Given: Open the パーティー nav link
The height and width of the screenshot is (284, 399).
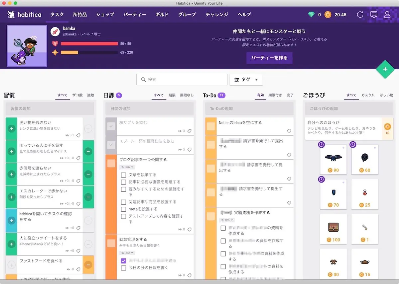Looking at the screenshot, I should 135,15.
